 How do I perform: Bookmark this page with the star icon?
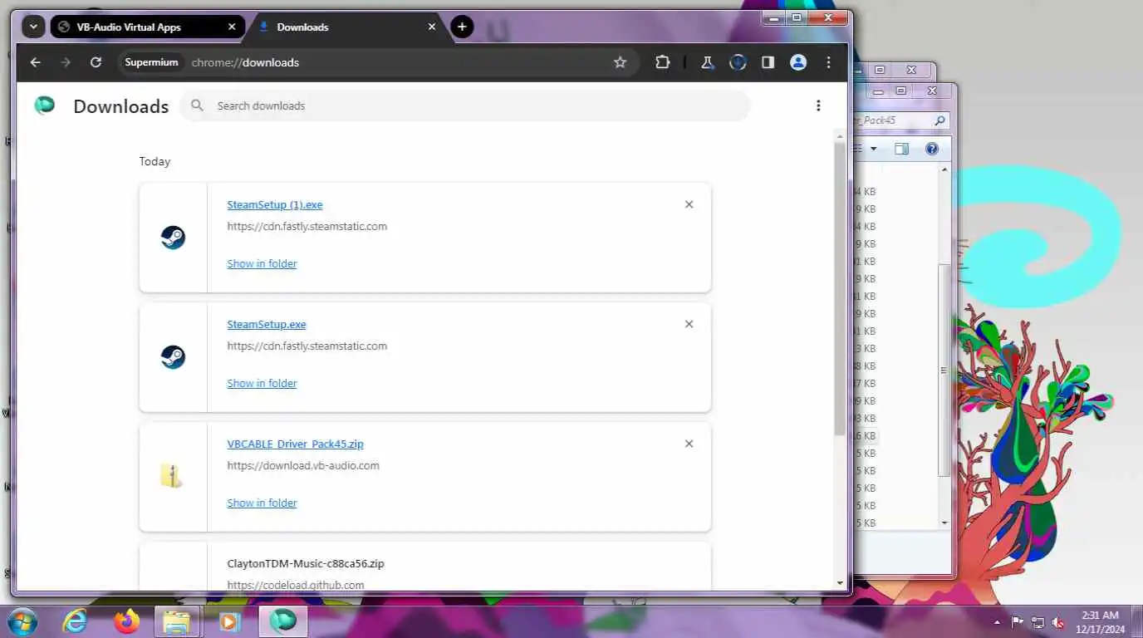point(620,62)
